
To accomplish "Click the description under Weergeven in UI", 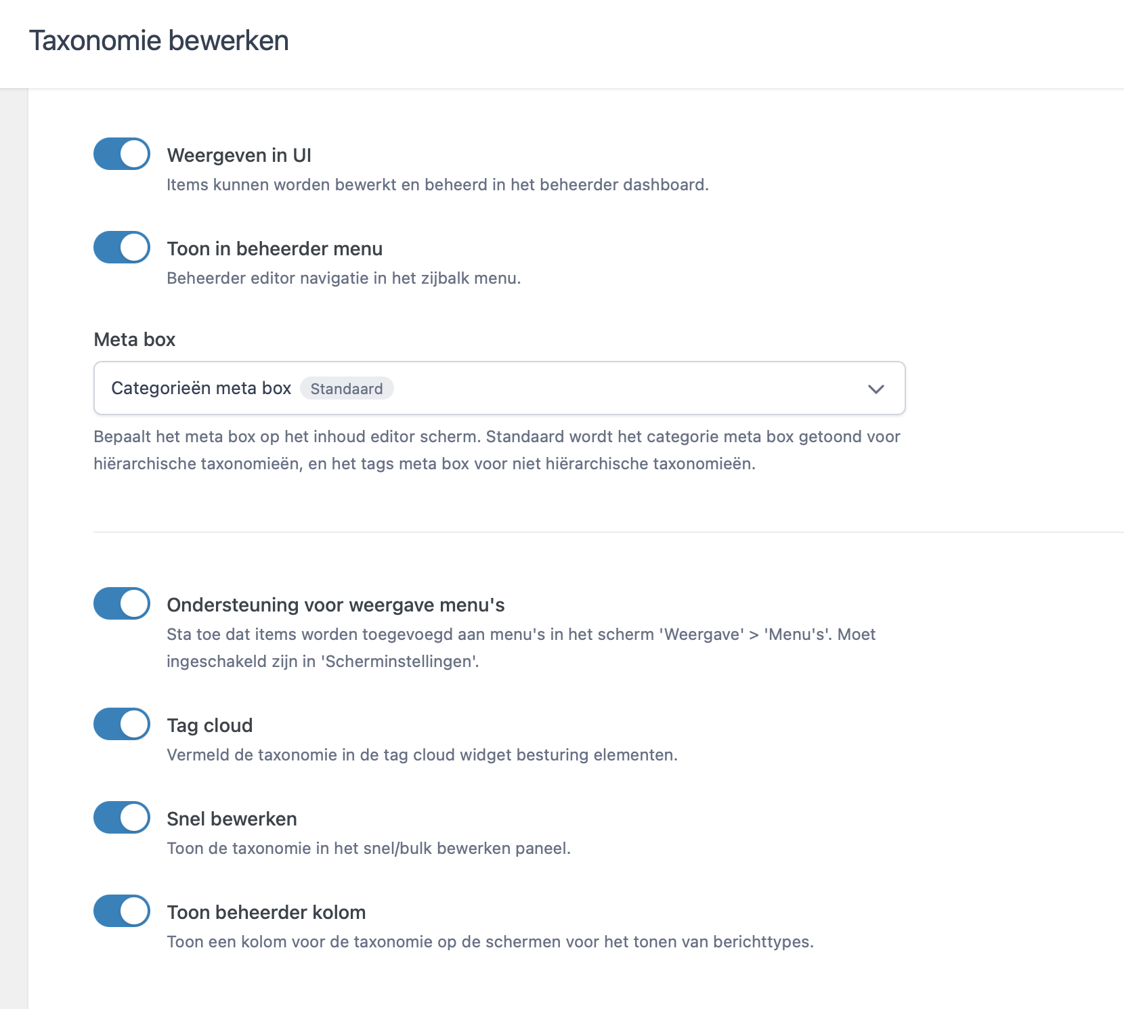I will click(x=437, y=185).
